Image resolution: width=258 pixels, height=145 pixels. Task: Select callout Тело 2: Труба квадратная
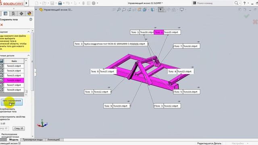click(111, 44)
